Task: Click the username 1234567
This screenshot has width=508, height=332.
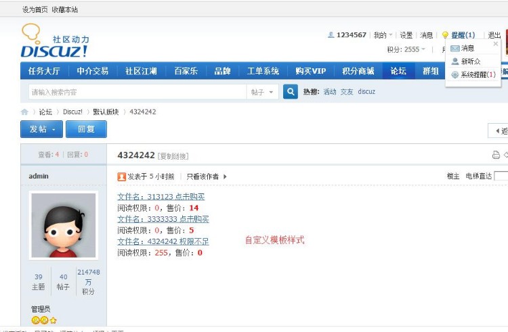Action: pyautogui.click(x=351, y=35)
